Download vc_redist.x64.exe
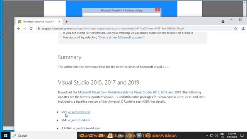The height and width of the screenshot is (139, 247). [79, 120]
